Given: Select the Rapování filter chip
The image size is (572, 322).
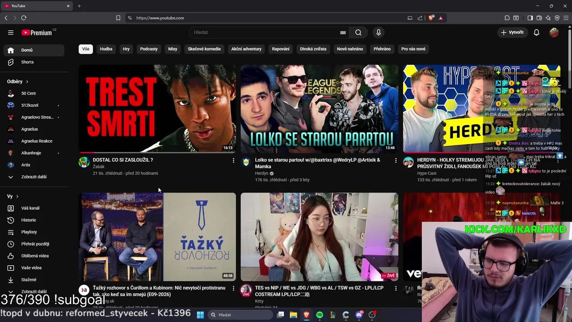Looking at the screenshot, I should [x=281, y=49].
